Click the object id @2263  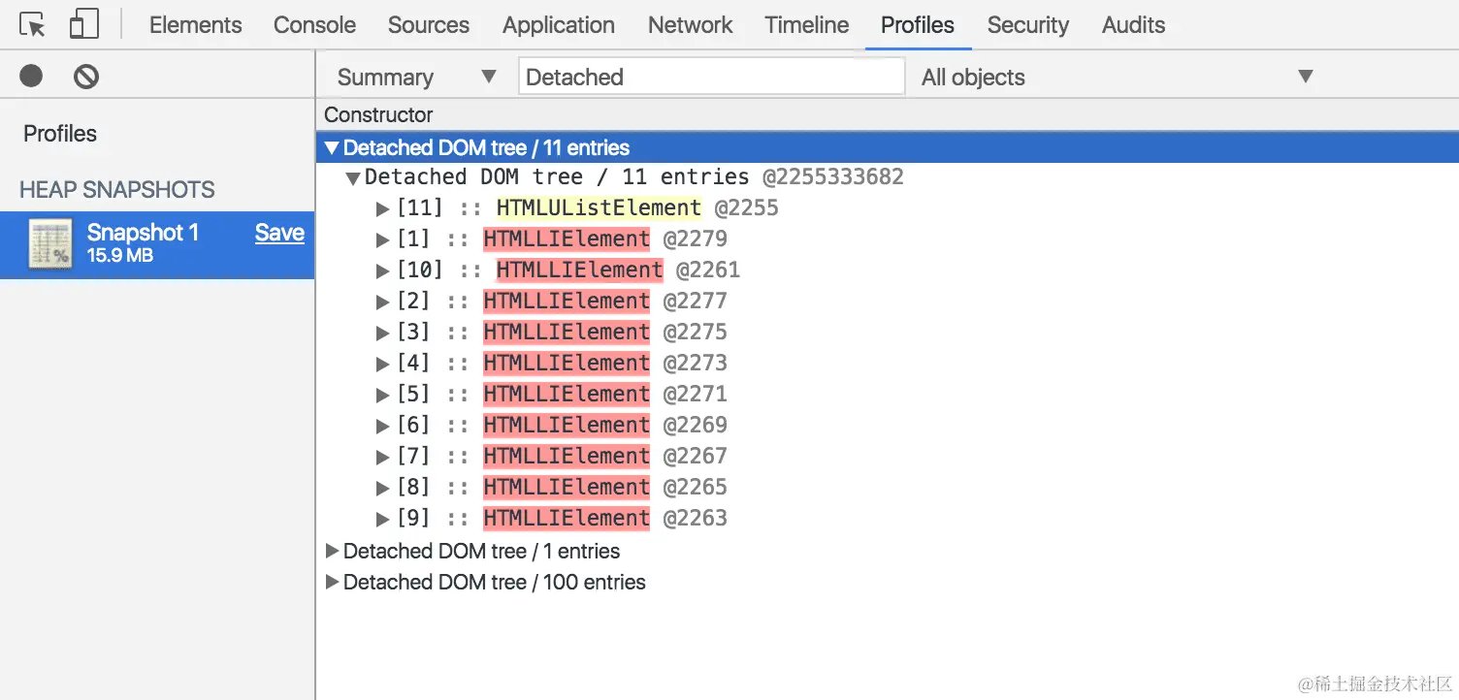[696, 518]
